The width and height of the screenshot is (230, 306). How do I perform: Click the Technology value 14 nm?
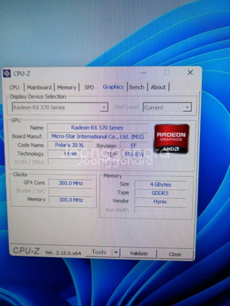click(70, 154)
